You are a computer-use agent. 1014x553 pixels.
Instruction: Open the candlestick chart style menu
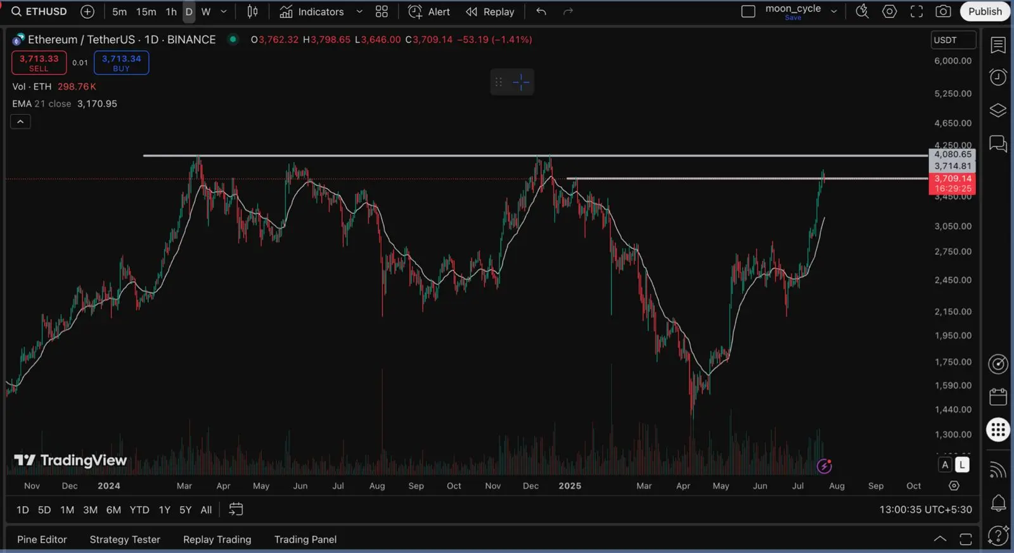tap(252, 11)
